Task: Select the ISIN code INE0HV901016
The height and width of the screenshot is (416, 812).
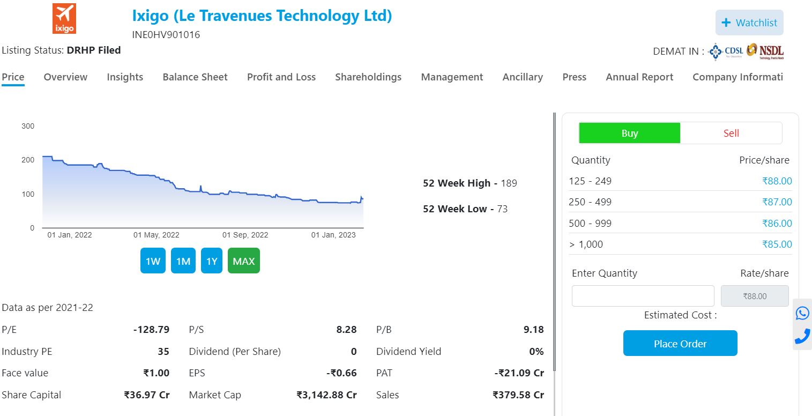Action: click(x=166, y=35)
